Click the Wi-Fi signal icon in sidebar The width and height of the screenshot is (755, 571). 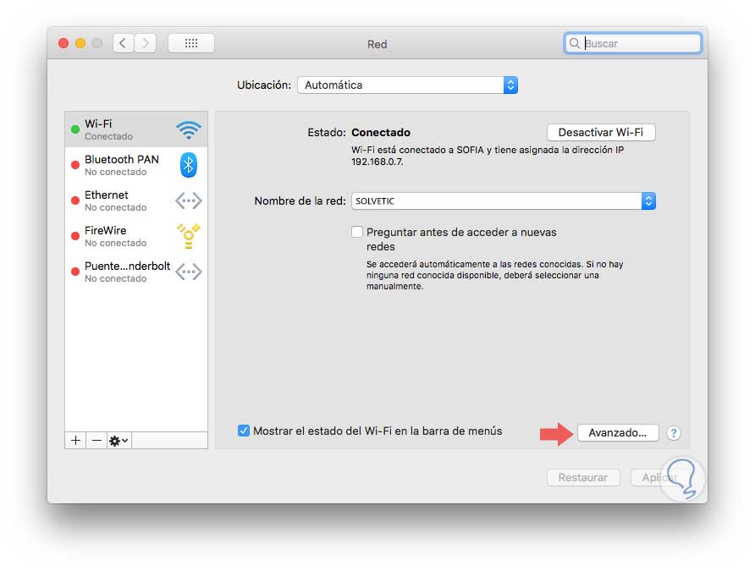point(188,129)
